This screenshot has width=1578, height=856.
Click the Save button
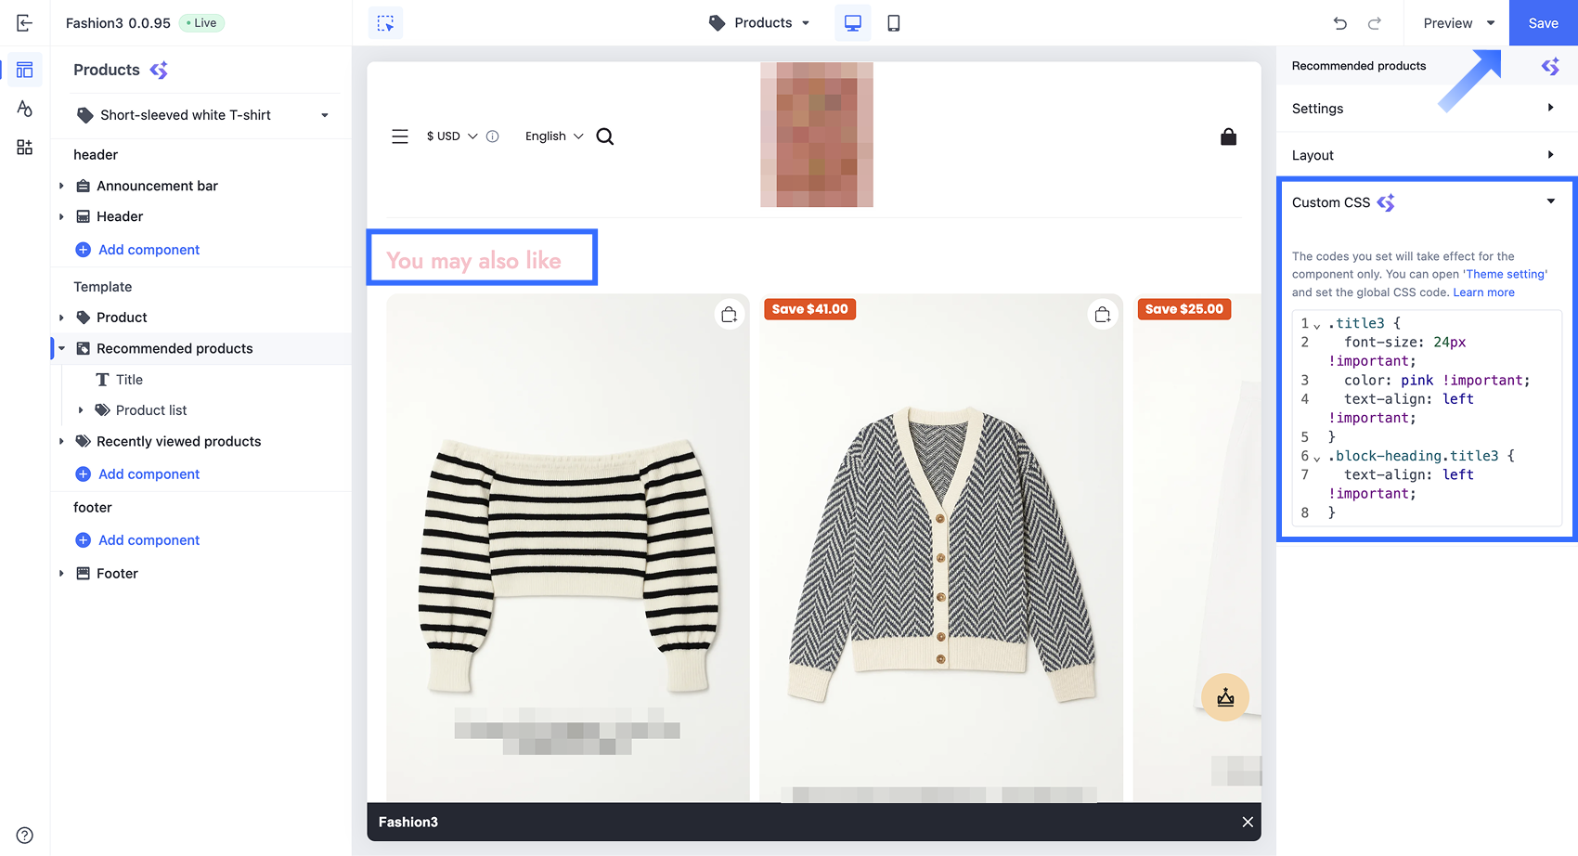coord(1543,23)
